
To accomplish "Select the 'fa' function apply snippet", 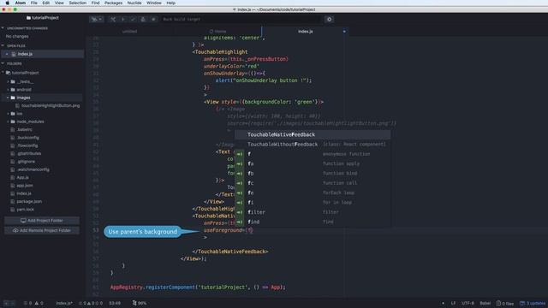I will pyautogui.click(x=313, y=163).
